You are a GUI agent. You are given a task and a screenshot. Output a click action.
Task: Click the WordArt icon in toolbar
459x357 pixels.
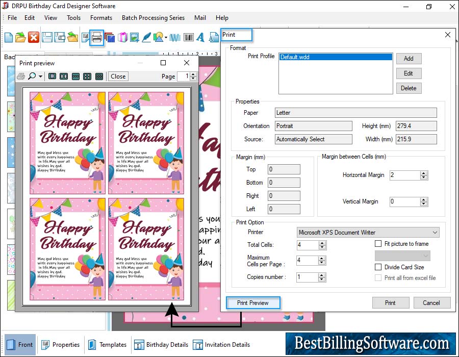(x=175, y=37)
